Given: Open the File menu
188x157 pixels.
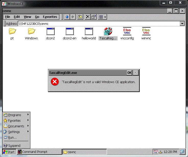Looking at the screenshot, I should click(8, 17).
